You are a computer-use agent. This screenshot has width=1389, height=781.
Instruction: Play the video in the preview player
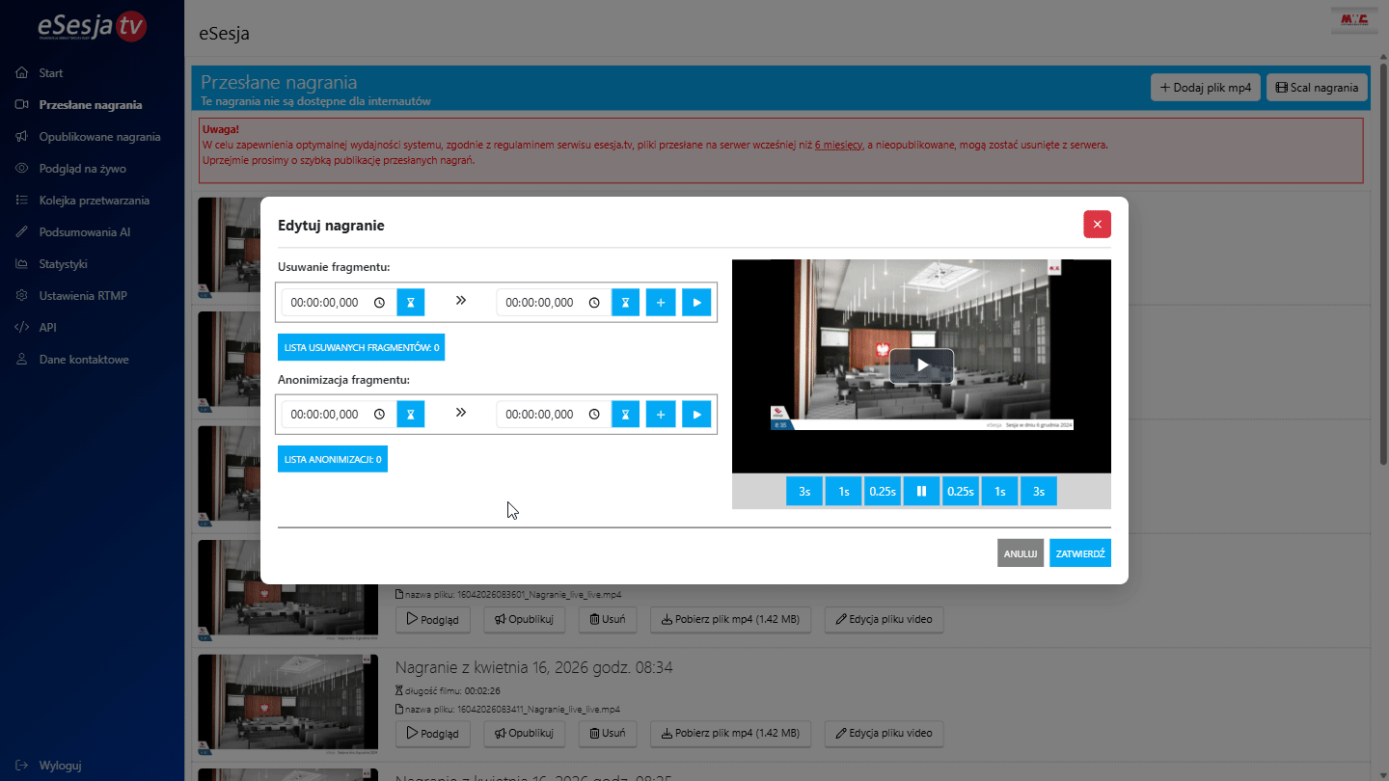click(921, 365)
